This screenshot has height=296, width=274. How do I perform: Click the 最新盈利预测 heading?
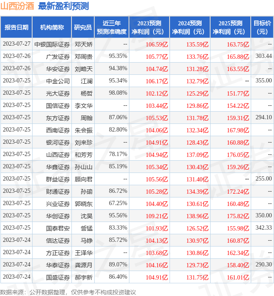coord(63,6)
